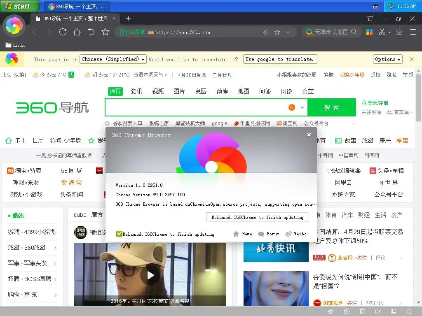Click the undo closed tab icon

[91, 32]
